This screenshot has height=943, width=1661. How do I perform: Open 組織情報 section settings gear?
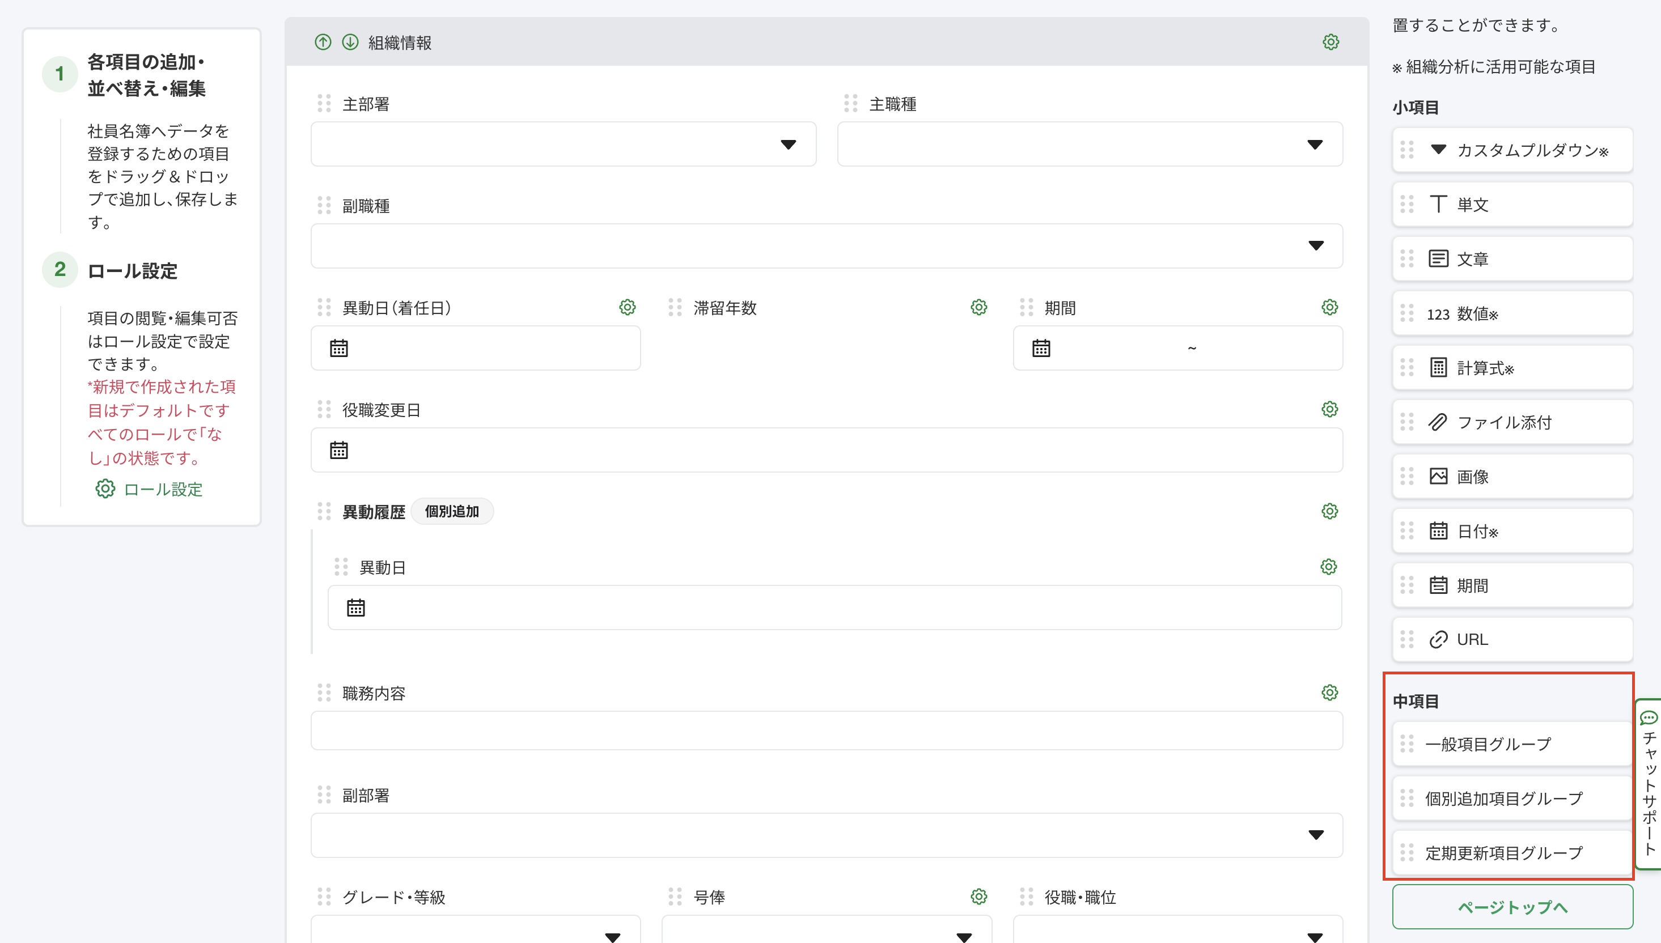click(x=1331, y=42)
